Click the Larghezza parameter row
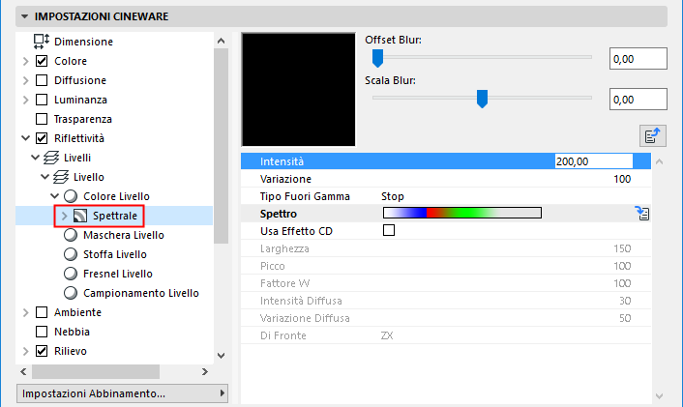The image size is (683, 407). (446, 248)
